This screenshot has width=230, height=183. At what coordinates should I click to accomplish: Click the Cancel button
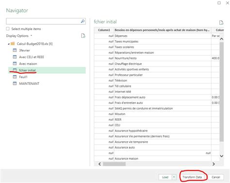click(216, 177)
